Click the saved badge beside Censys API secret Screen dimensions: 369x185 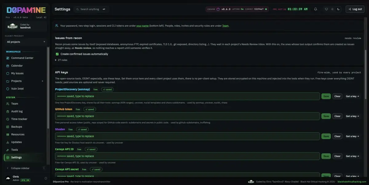click(x=96, y=169)
